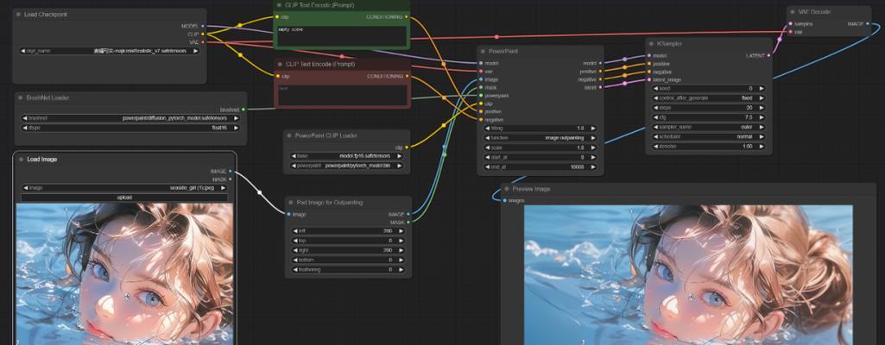Click the IMAGE output port on Load Image

[231, 171]
